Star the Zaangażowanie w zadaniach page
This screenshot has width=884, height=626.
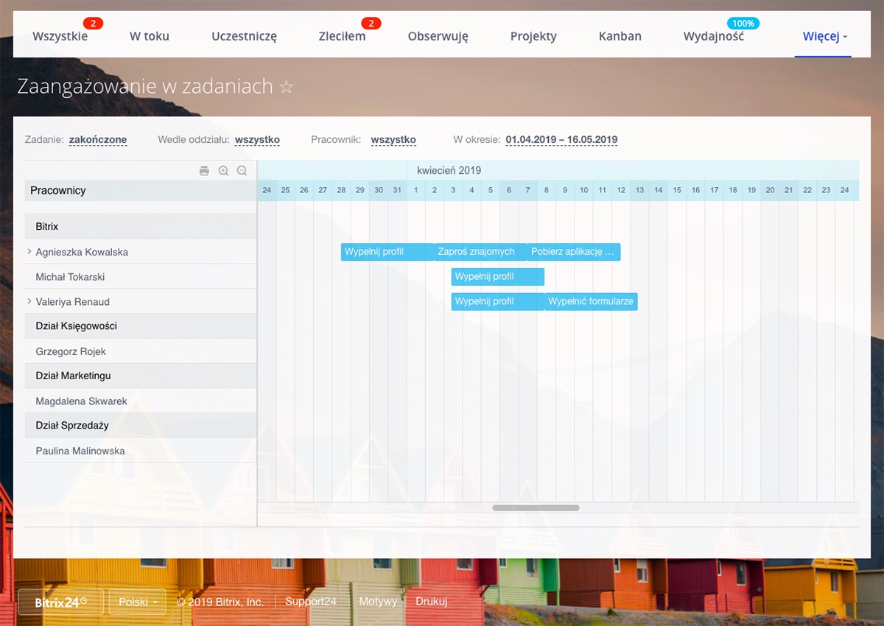point(287,87)
